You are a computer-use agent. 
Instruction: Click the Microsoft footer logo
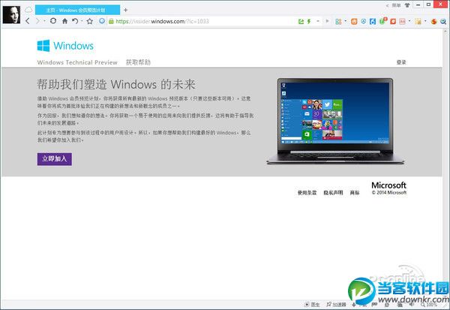coord(388,185)
